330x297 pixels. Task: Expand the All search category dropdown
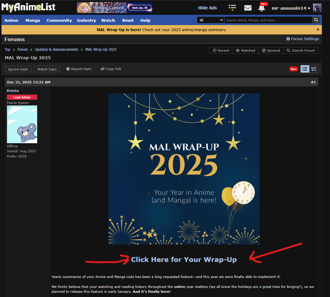coord(211,20)
